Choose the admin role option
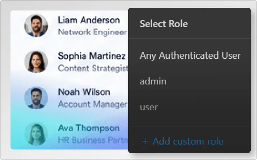The image size is (257, 160). 153,81
